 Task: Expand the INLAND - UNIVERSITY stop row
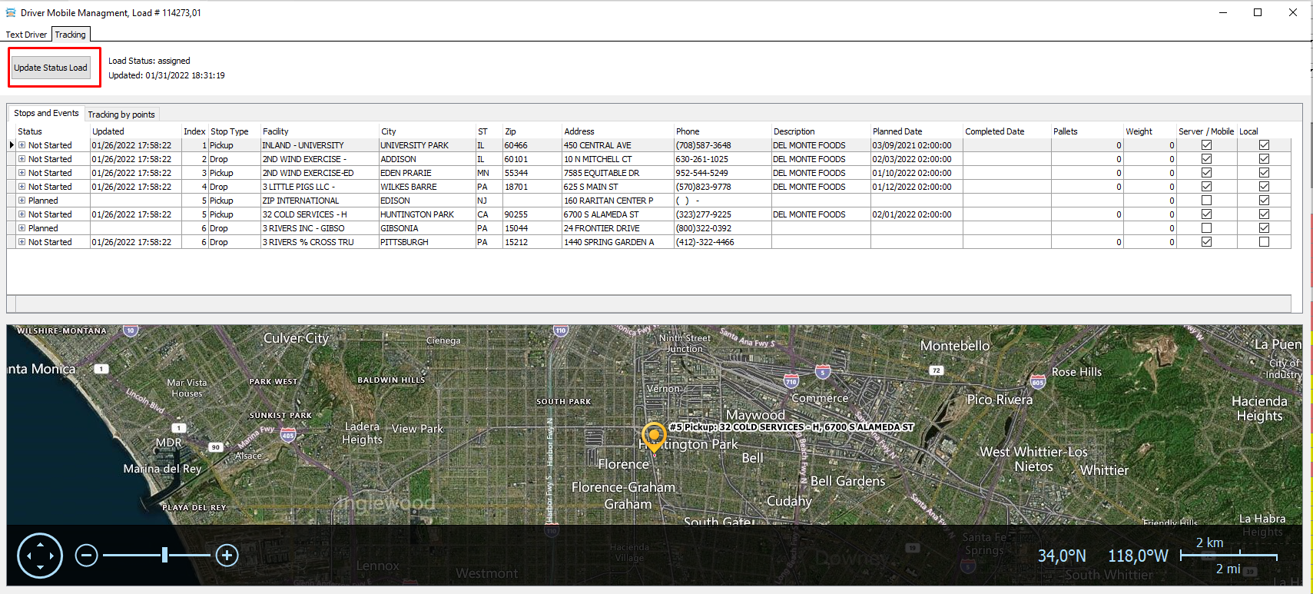click(22, 145)
